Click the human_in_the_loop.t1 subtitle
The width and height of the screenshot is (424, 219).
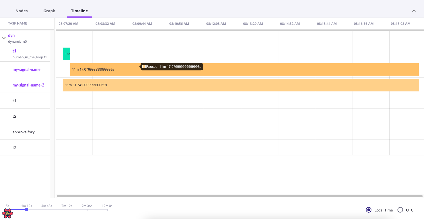click(30, 57)
